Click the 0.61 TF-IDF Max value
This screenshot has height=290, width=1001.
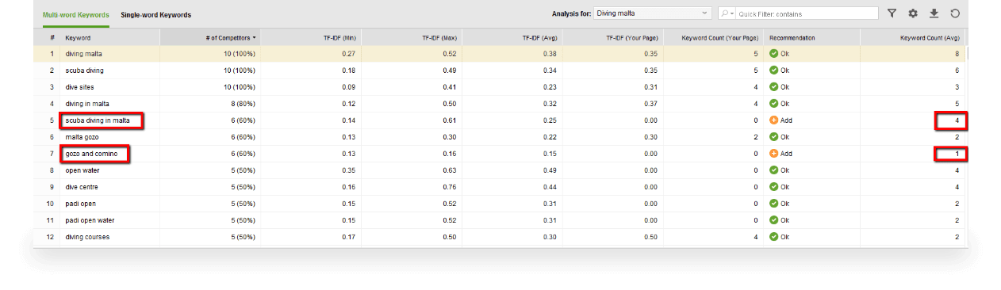pos(449,120)
